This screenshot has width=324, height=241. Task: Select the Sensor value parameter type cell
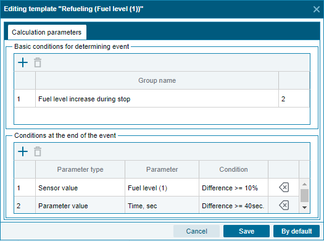click(80, 188)
